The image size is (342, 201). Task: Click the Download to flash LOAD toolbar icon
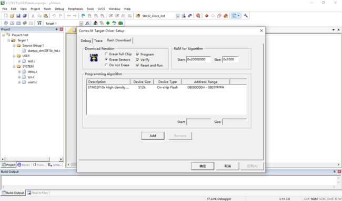(39, 23)
